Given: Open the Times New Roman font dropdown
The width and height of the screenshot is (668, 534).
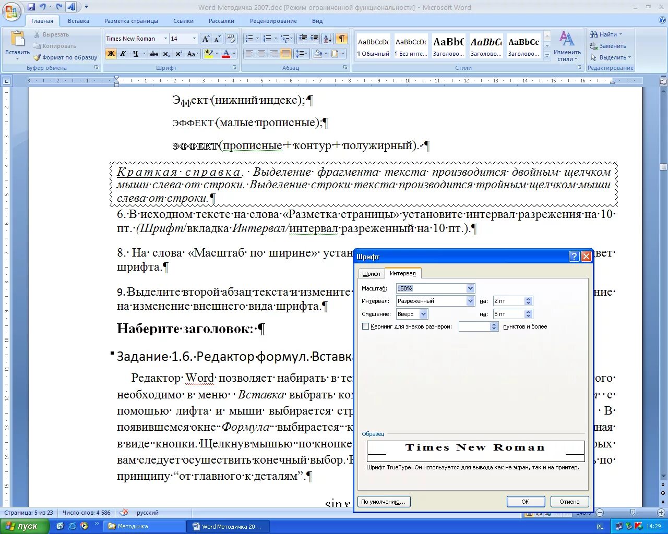Looking at the screenshot, I should (x=165, y=39).
